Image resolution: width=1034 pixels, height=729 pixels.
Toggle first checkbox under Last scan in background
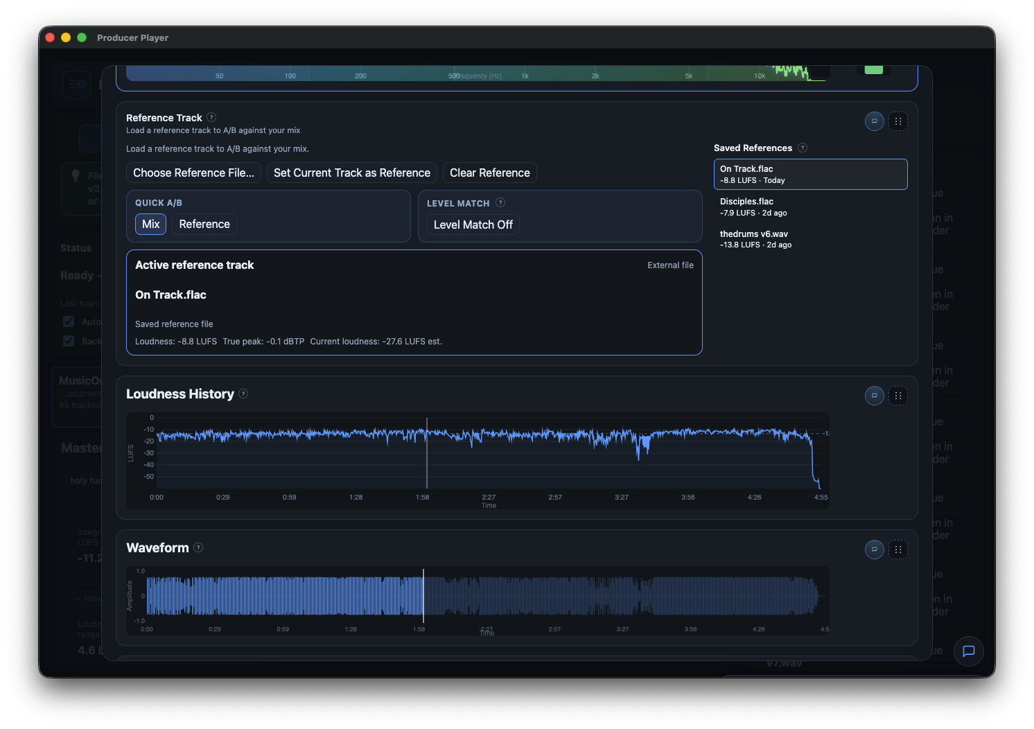coord(69,322)
